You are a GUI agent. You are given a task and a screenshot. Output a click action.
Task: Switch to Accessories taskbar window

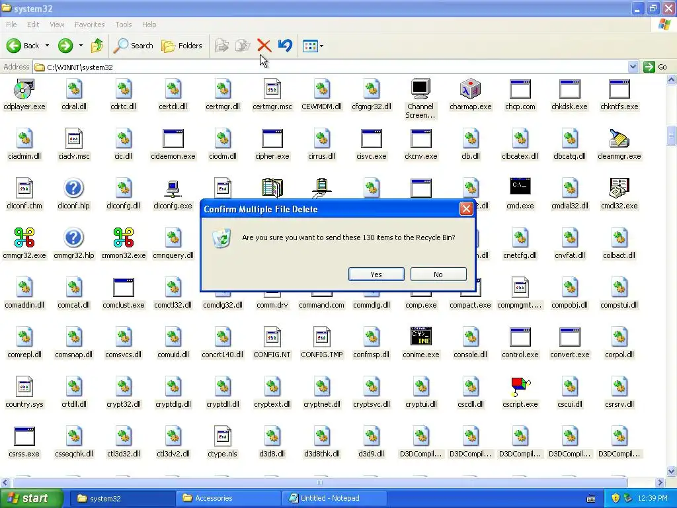click(x=228, y=498)
